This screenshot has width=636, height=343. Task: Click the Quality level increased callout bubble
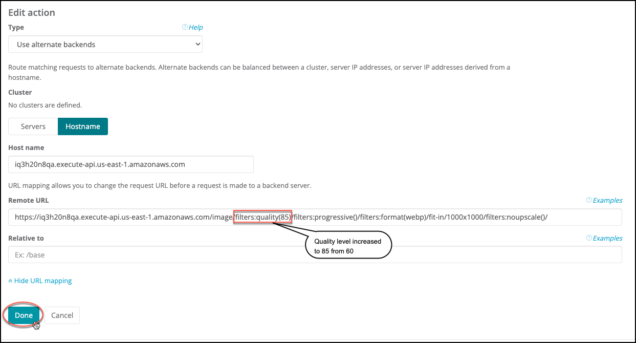coord(348,246)
